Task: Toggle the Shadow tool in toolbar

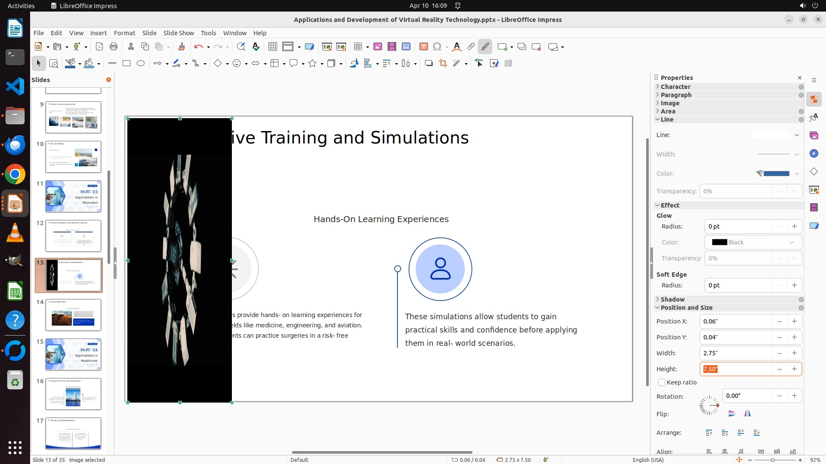Action: [x=428, y=64]
